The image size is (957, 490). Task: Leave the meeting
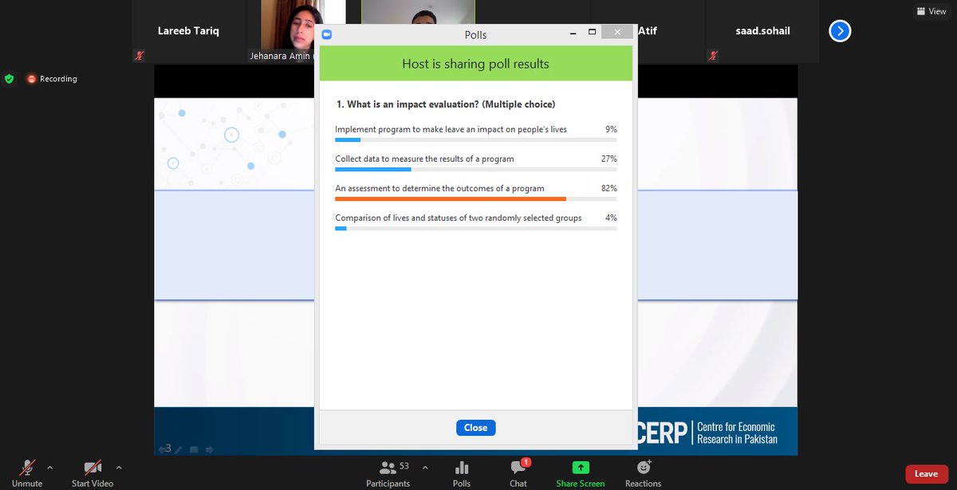(x=926, y=473)
